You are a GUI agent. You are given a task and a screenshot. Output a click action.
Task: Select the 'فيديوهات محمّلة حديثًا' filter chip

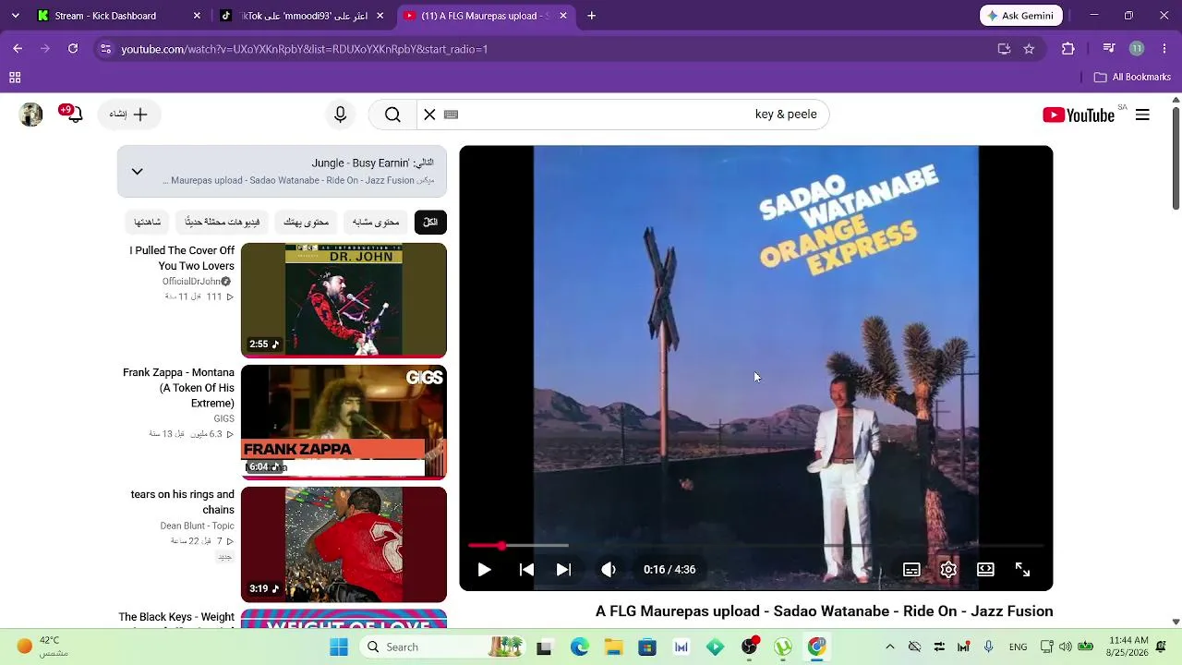[222, 222]
